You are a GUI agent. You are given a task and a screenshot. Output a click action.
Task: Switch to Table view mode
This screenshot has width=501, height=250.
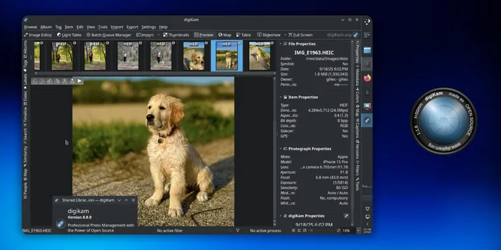tap(243, 35)
